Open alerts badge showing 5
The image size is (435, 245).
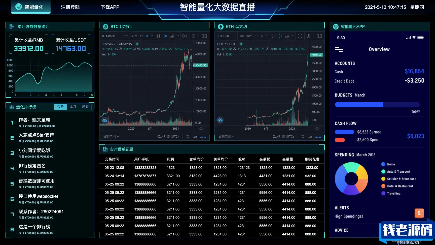(x=419, y=213)
